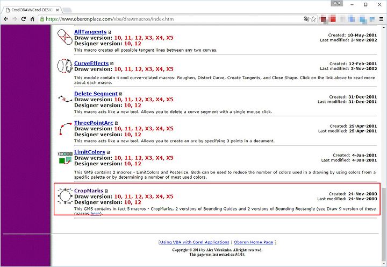This screenshot has height=267, width=387.
Task: Click the small document icon beside CurveEffects
Action: 112,64
